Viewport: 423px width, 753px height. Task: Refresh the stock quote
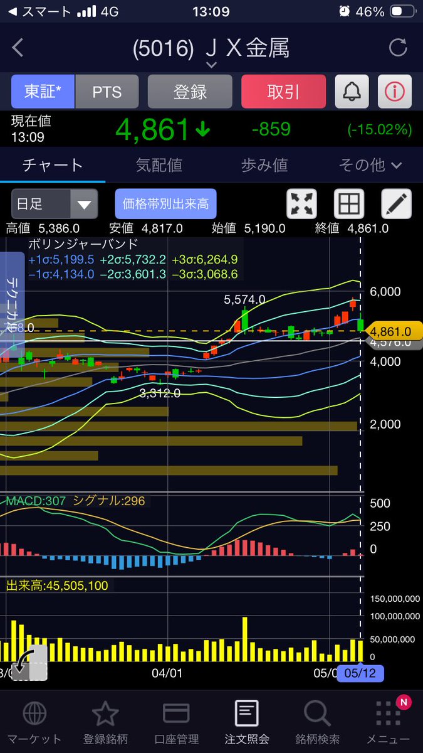tap(398, 48)
